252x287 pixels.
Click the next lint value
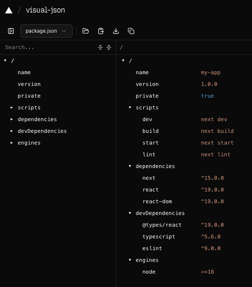tap(215, 155)
